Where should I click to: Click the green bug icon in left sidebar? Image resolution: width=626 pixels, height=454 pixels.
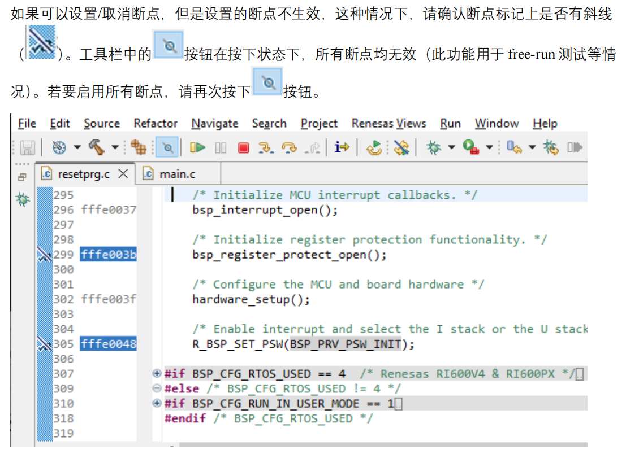pyautogui.click(x=23, y=199)
